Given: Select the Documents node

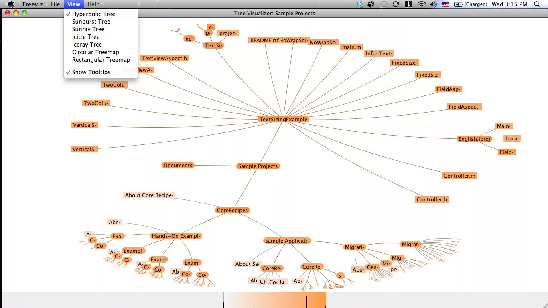Looking at the screenshot, I should (x=178, y=165).
